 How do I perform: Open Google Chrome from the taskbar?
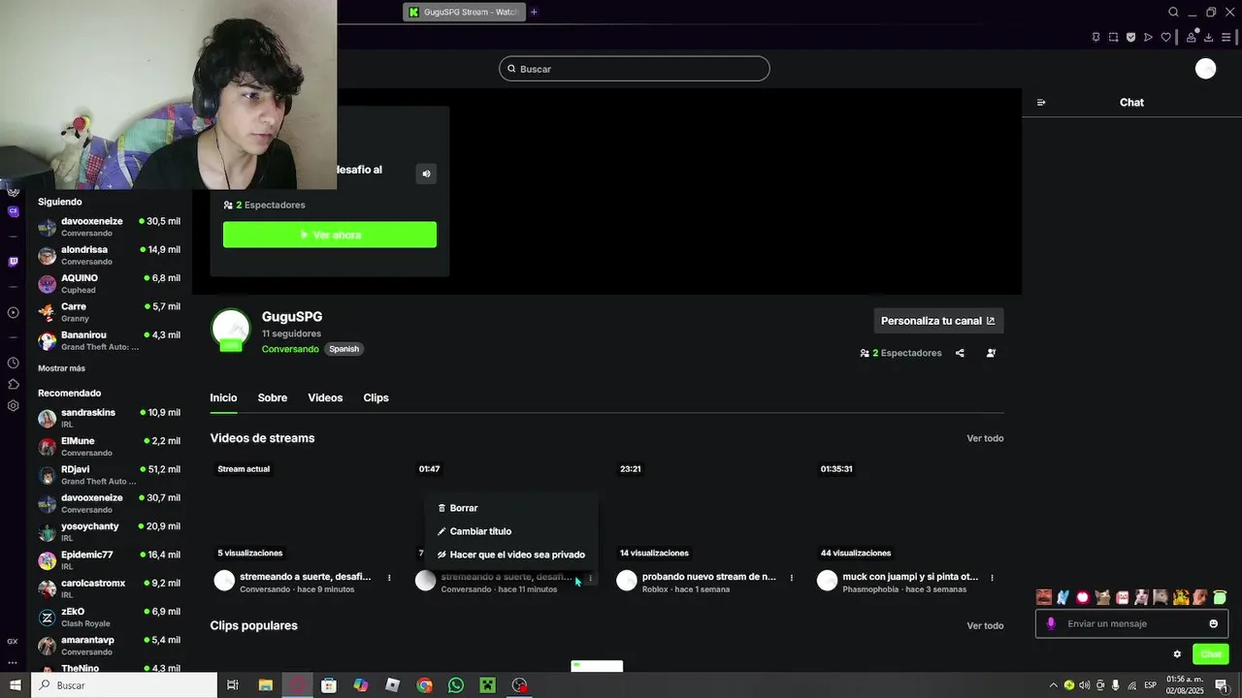point(424,685)
